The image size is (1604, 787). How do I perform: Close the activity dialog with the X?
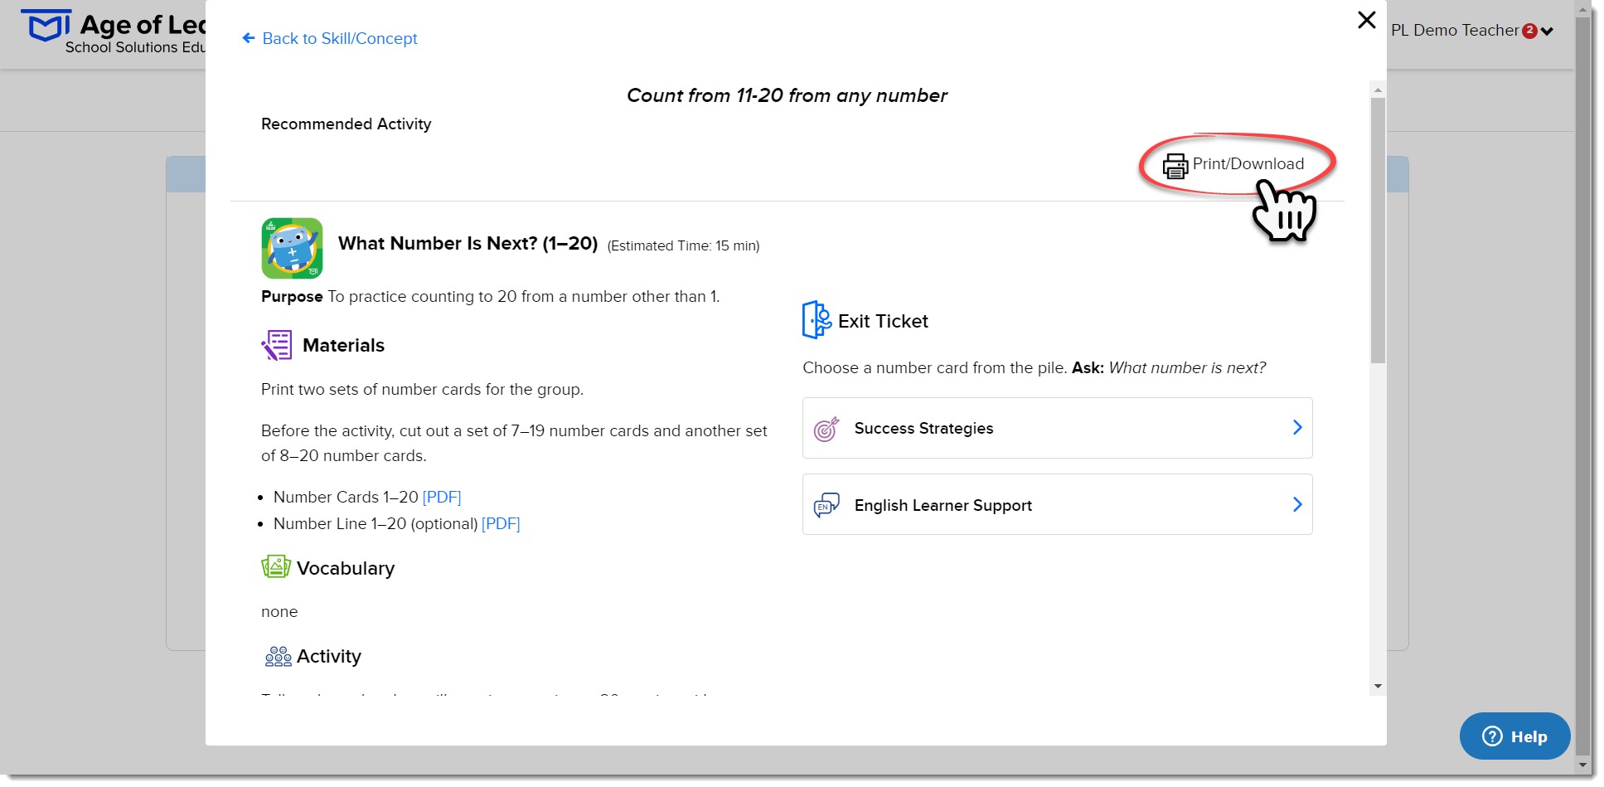click(x=1367, y=20)
